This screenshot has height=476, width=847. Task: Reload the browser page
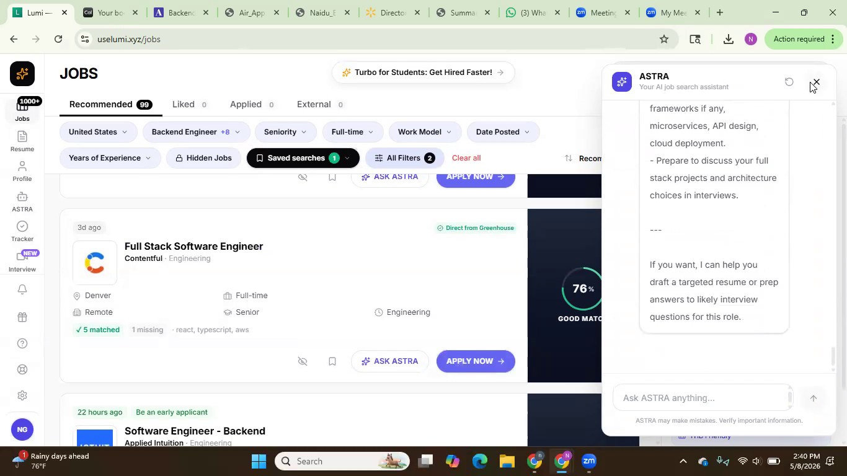58,39
